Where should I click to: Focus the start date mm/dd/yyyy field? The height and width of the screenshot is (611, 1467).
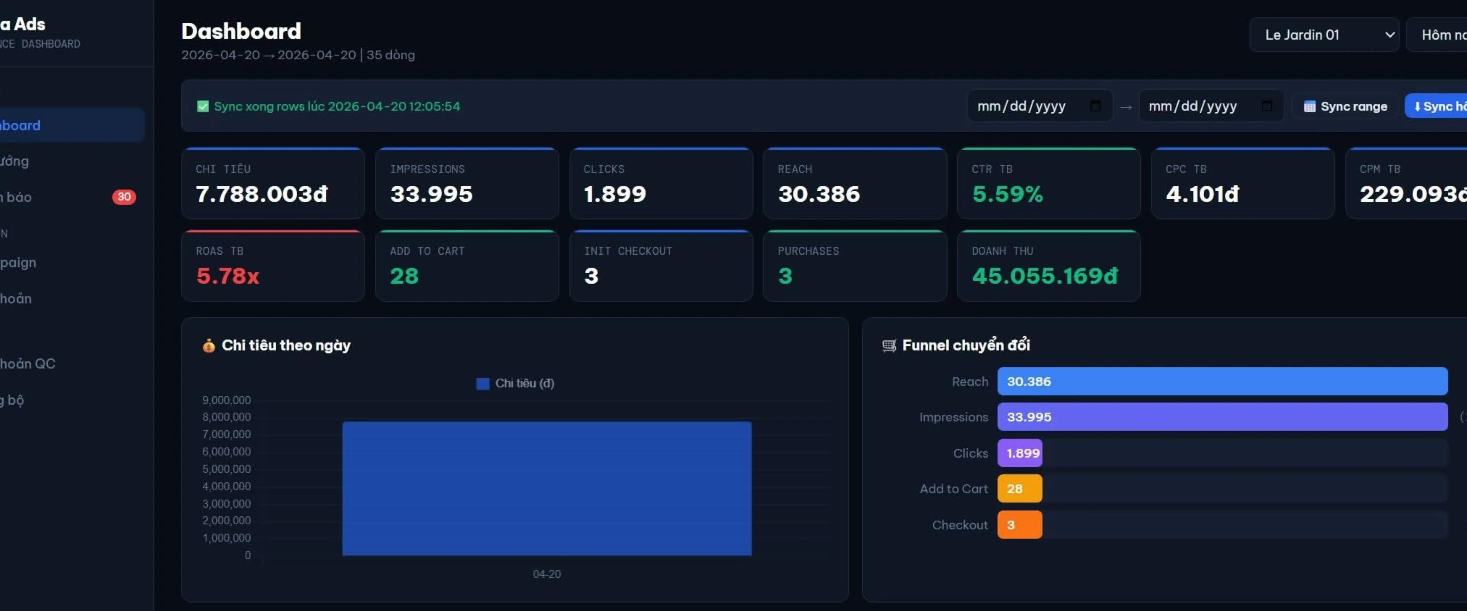1039,106
